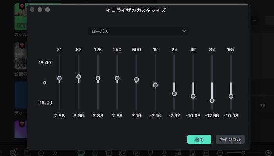Click the 1k frequency band label
This screenshot has height=156, width=274.
(155, 50)
